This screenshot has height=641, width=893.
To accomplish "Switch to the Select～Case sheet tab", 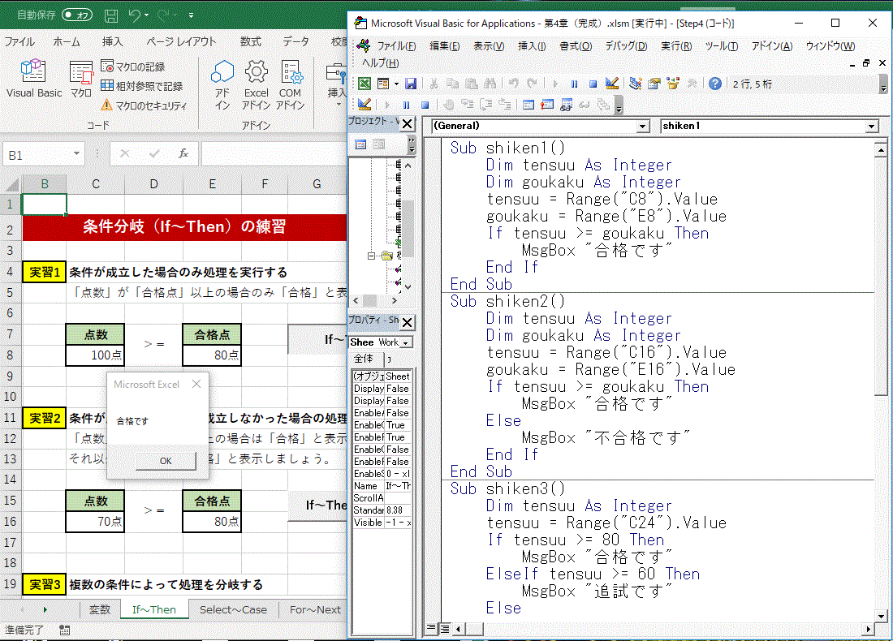I will 233,609.
